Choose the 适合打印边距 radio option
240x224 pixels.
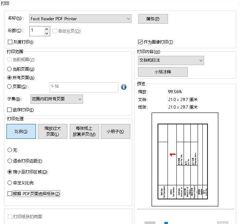(10, 161)
